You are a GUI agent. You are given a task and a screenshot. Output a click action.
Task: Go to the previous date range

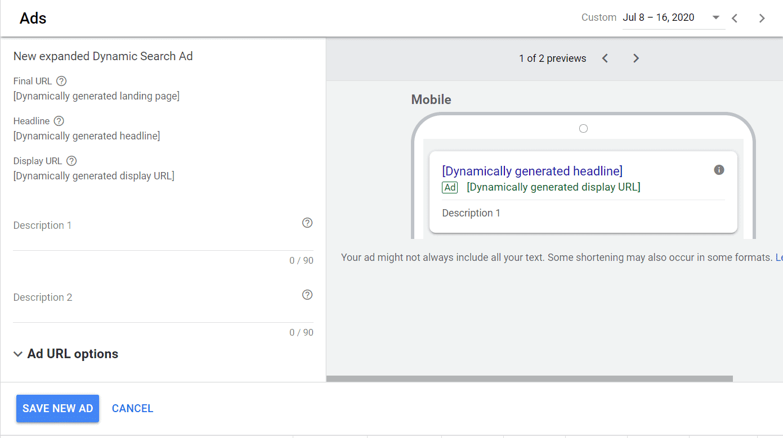[x=735, y=18]
